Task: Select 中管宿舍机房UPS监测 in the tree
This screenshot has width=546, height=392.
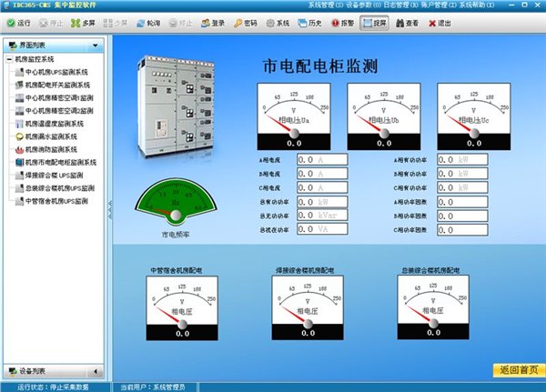Action: pos(56,201)
